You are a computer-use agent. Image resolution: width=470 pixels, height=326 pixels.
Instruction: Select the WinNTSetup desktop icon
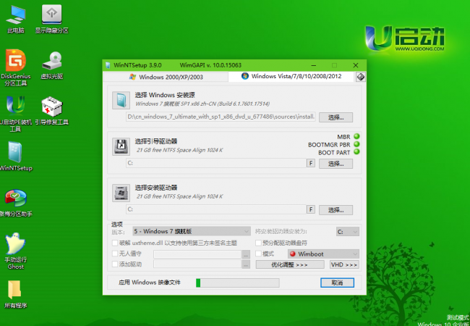(x=16, y=156)
